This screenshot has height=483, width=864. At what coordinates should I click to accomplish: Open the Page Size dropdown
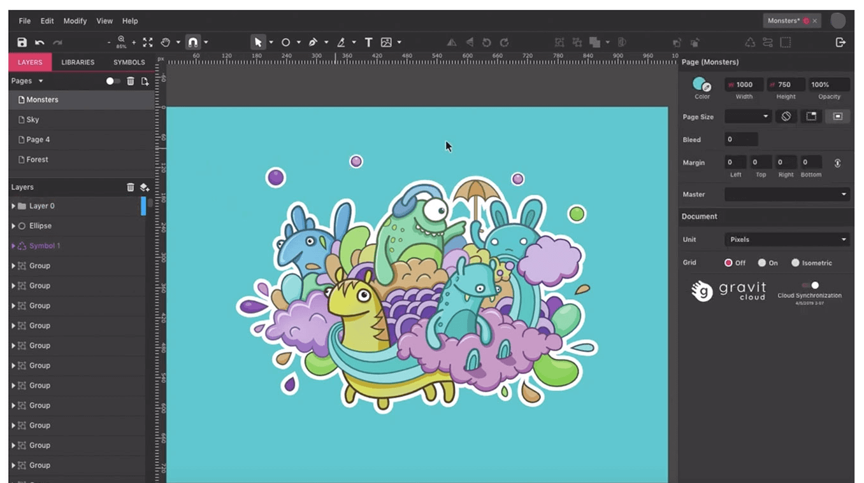tap(748, 116)
